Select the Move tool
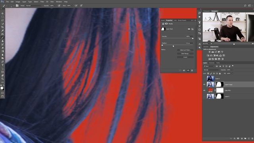This screenshot has width=254, height=143. 2,14
